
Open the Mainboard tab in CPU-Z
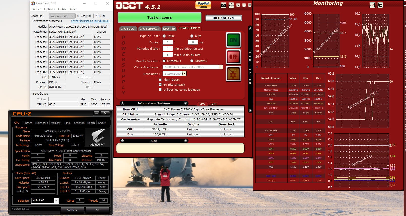42,123
